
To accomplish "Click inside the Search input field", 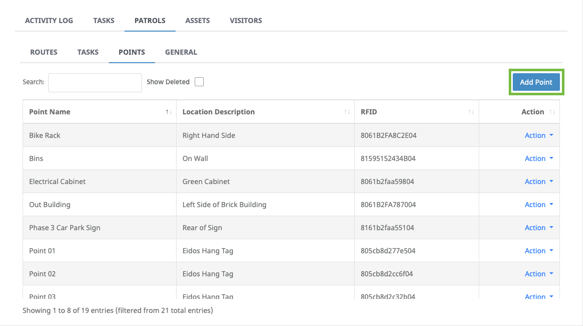I will click(x=94, y=82).
